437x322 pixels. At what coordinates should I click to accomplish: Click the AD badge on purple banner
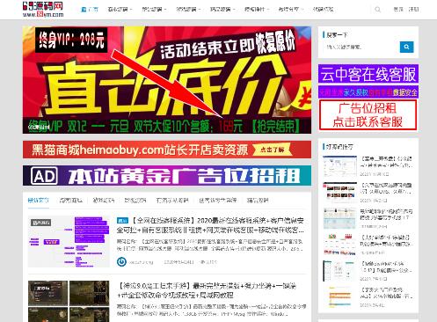44,176
